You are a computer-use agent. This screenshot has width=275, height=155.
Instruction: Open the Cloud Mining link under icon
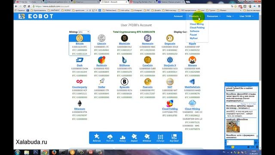tap(192, 109)
